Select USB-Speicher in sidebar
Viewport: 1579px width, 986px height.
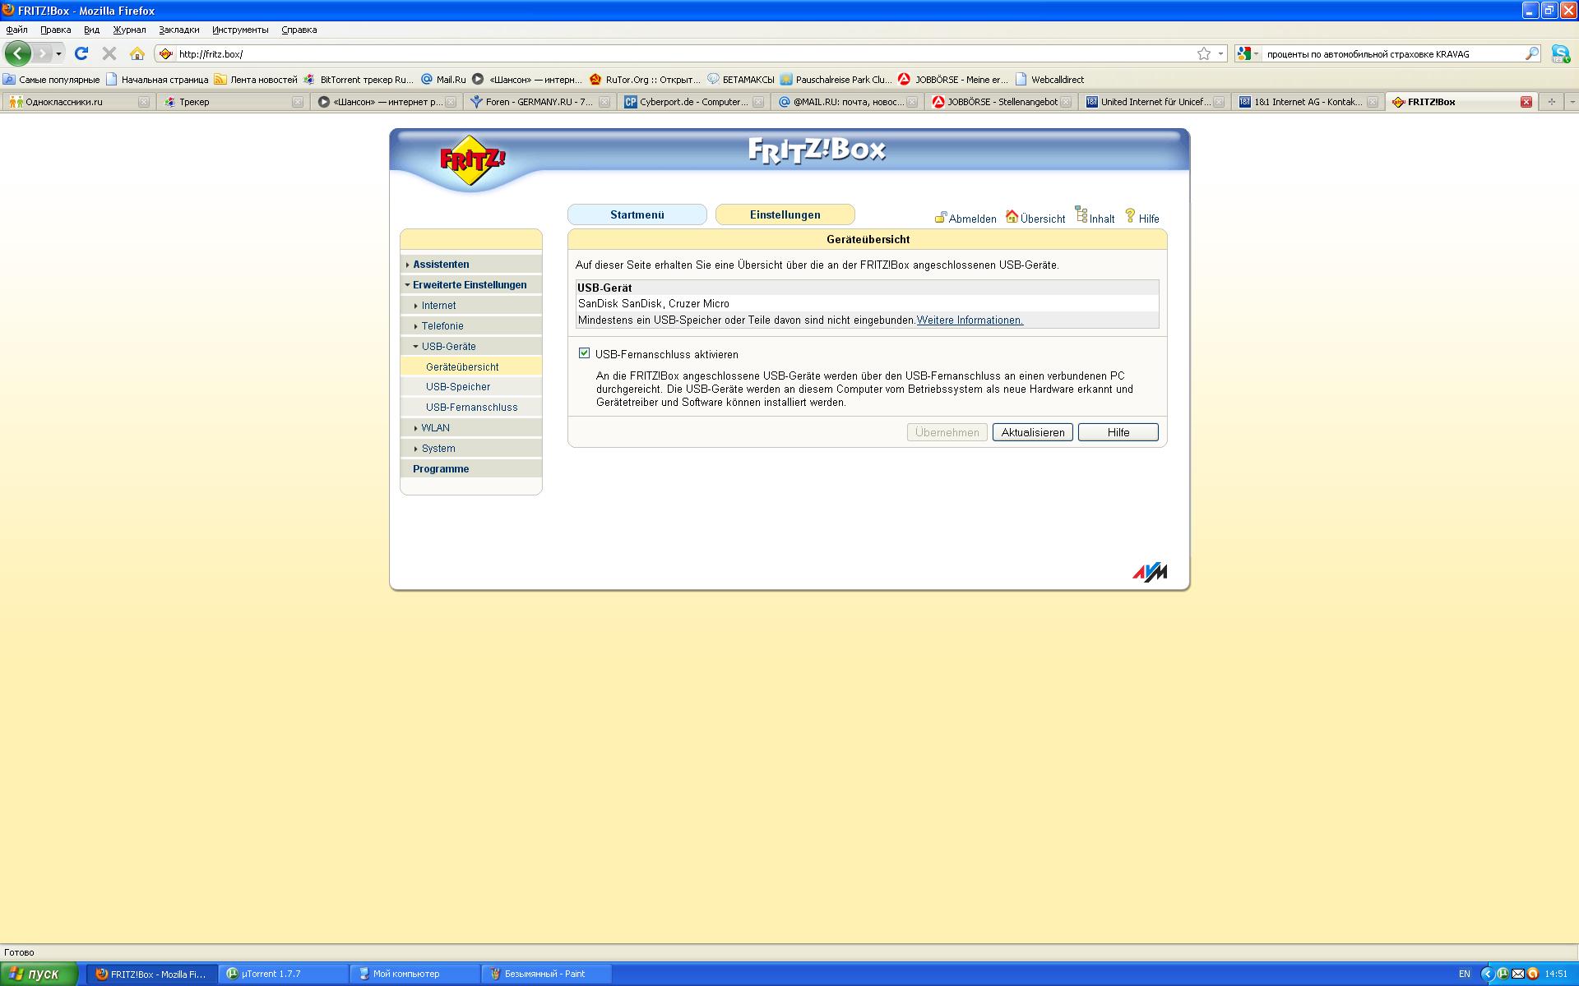click(458, 387)
